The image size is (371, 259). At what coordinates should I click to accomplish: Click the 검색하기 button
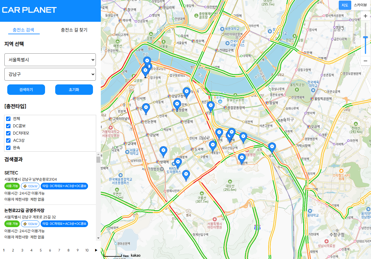pyautogui.click(x=26, y=90)
